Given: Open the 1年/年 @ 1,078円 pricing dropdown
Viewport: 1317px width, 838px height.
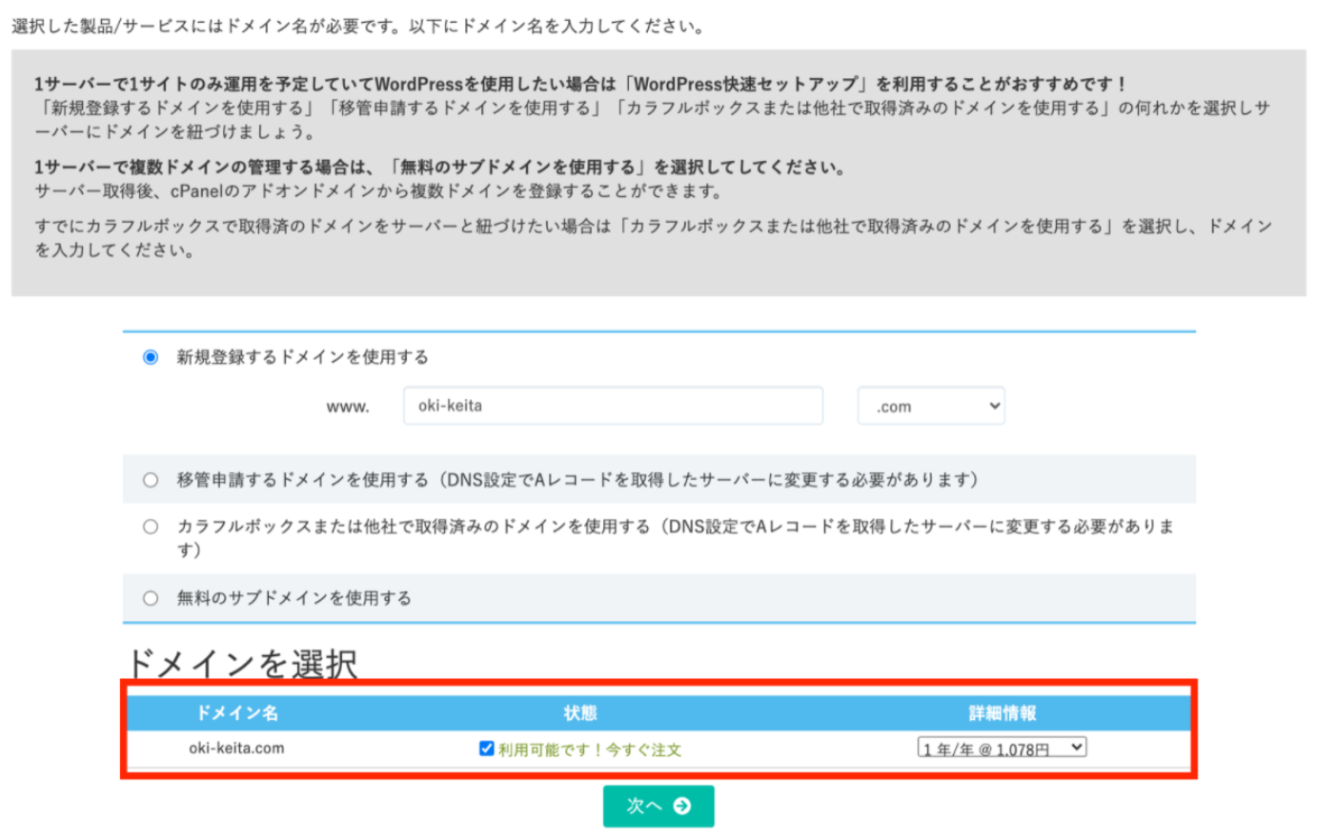Looking at the screenshot, I should tap(1001, 747).
